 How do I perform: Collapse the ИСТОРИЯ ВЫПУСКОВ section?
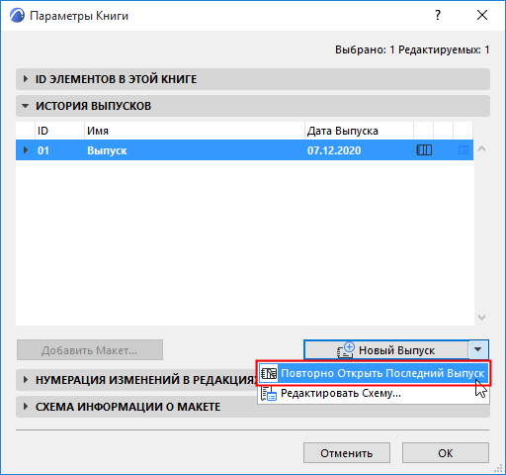point(253,106)
